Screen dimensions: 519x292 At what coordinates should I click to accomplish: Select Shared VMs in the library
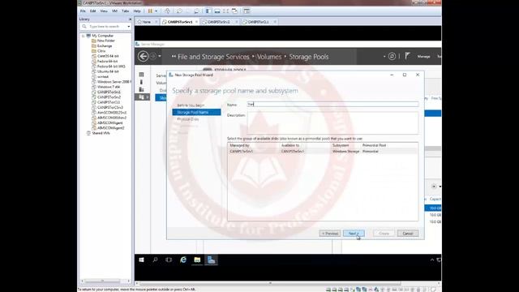101,133
